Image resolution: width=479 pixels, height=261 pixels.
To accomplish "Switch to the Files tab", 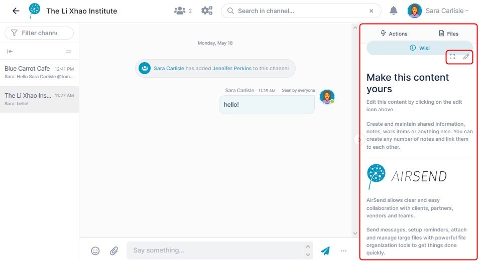I will (x=448, y=34).
